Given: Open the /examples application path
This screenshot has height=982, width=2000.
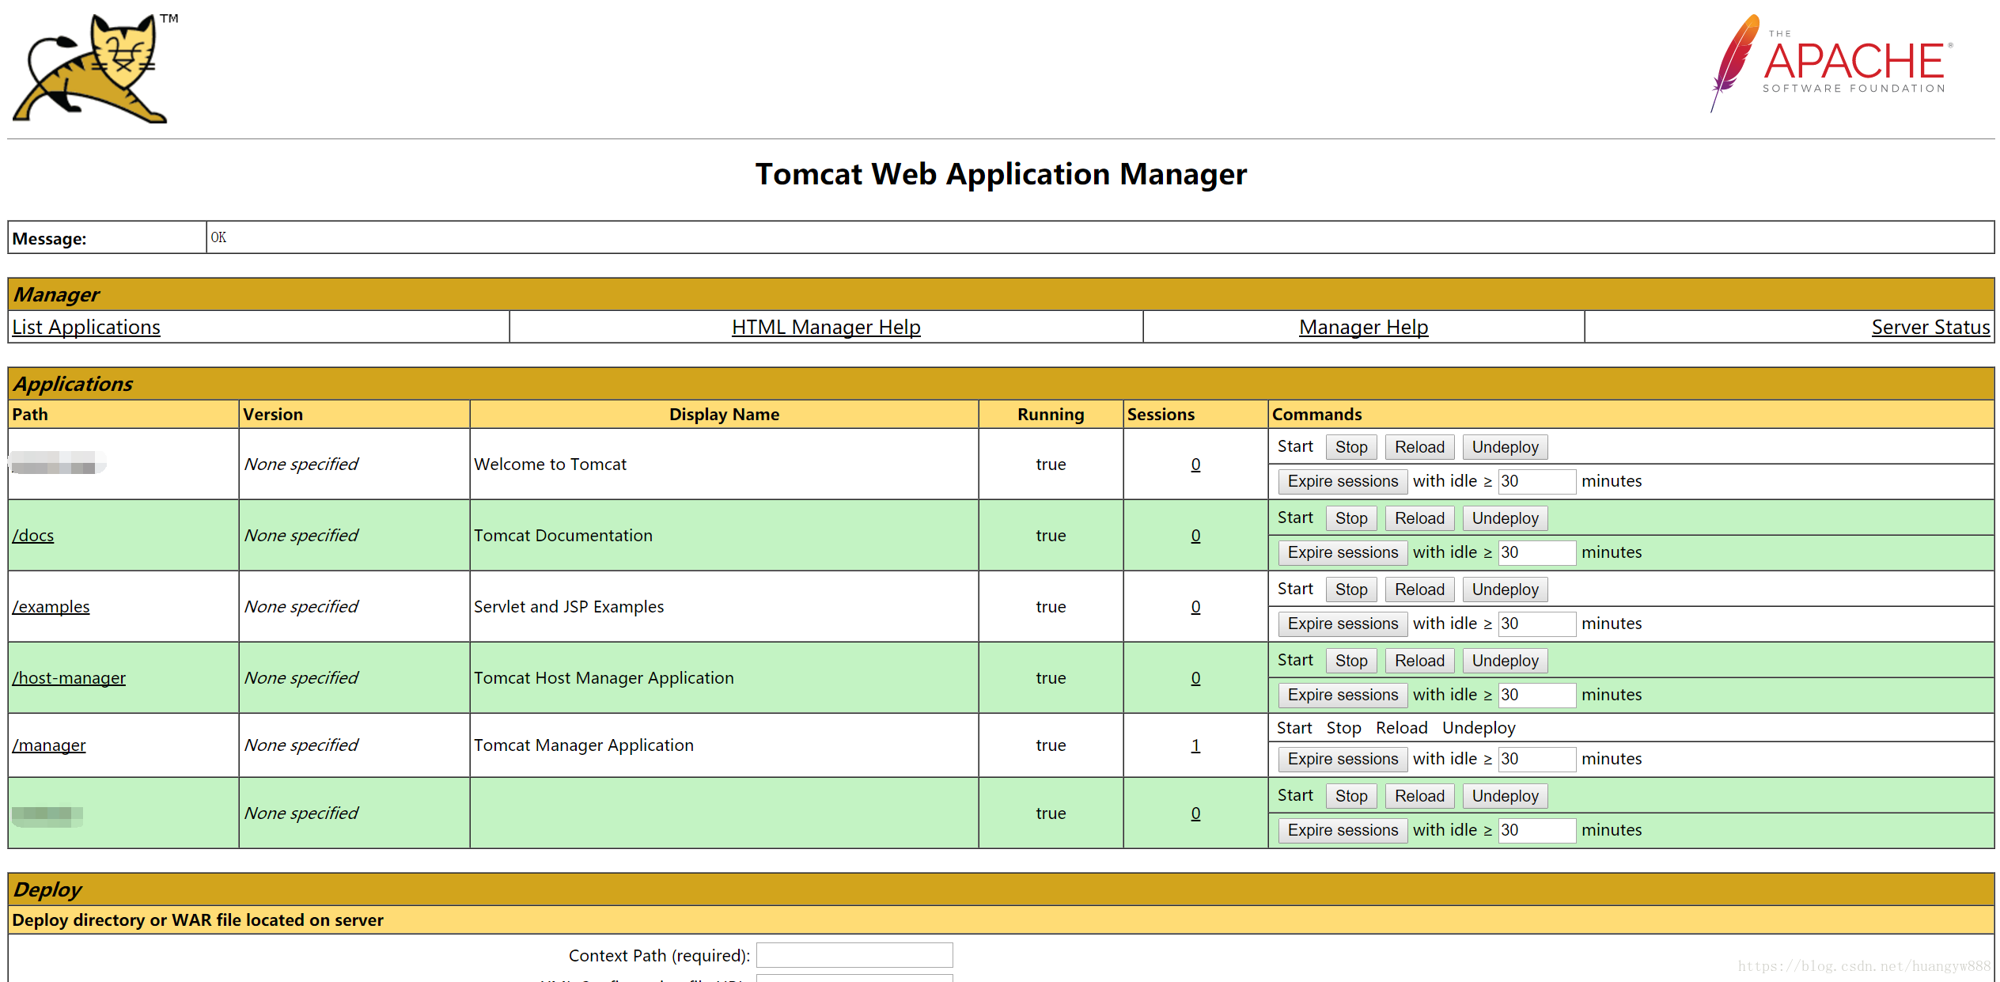Looking at the screenshot, I should 51,606.
